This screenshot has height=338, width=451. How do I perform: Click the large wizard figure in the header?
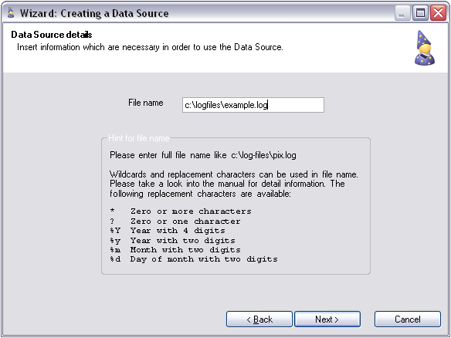pyautogui.click(x=425, y=48)
